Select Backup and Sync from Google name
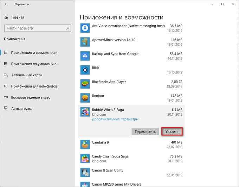Viewport: 239px width, 187px height. [115, 54]
